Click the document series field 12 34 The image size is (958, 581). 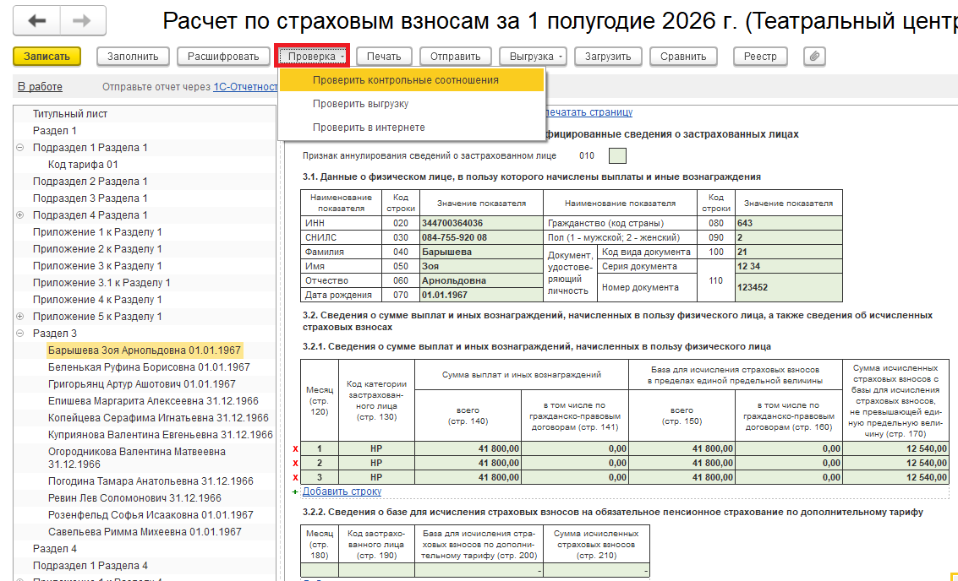(x=789, y=266)
